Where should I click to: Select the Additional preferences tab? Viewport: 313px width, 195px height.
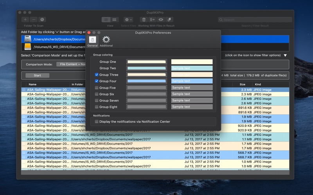(106, 41)
